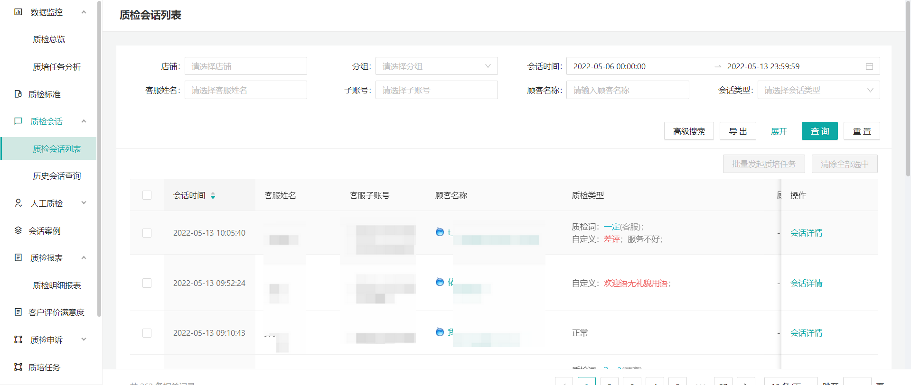
Task: Click the 顾客名称 input field
Action: tap(628, 90)
